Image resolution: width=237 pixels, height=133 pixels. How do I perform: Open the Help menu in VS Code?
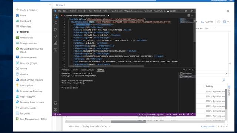(x=105, y=11)
